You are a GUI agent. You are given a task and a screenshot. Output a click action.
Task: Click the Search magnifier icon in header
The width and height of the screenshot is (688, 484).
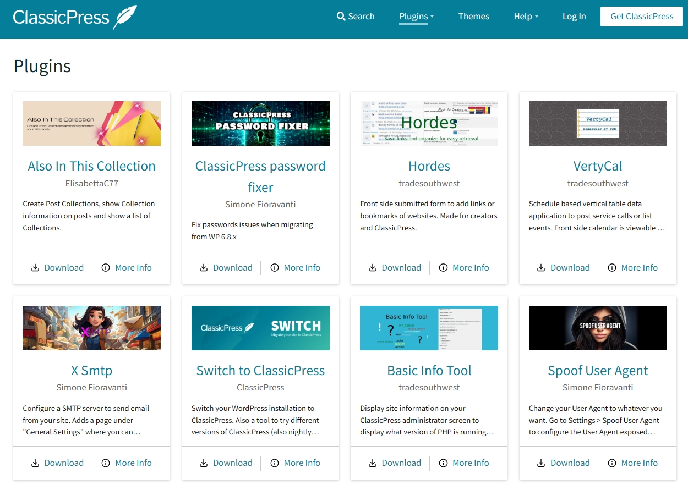[x=341, y=16]
